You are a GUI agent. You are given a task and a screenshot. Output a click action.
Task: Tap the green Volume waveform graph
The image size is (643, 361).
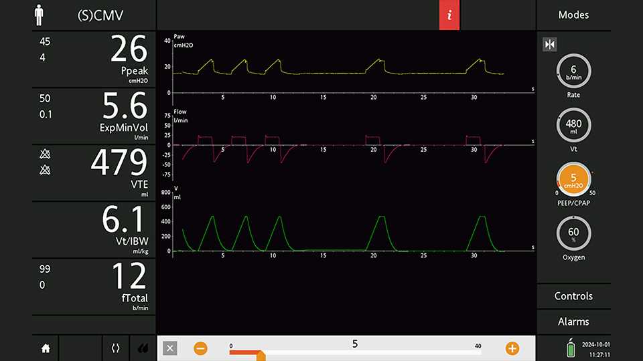pos(348,222)
